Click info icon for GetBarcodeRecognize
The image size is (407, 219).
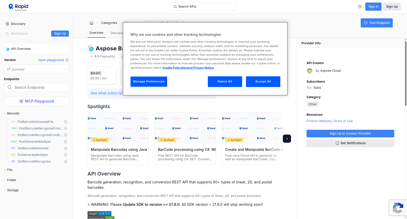pos(66,162)
